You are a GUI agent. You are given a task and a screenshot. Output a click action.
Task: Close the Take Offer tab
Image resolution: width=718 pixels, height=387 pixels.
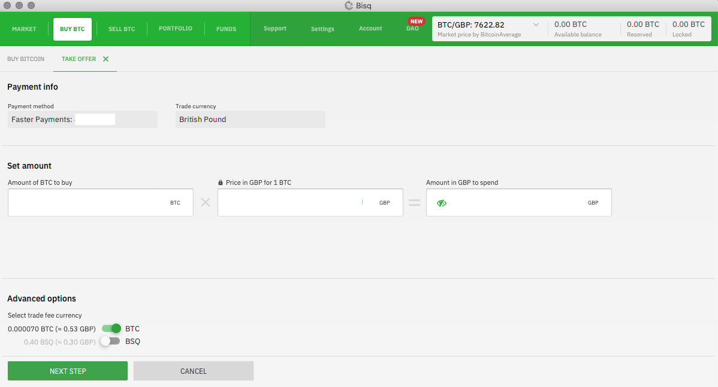[105, 59]
